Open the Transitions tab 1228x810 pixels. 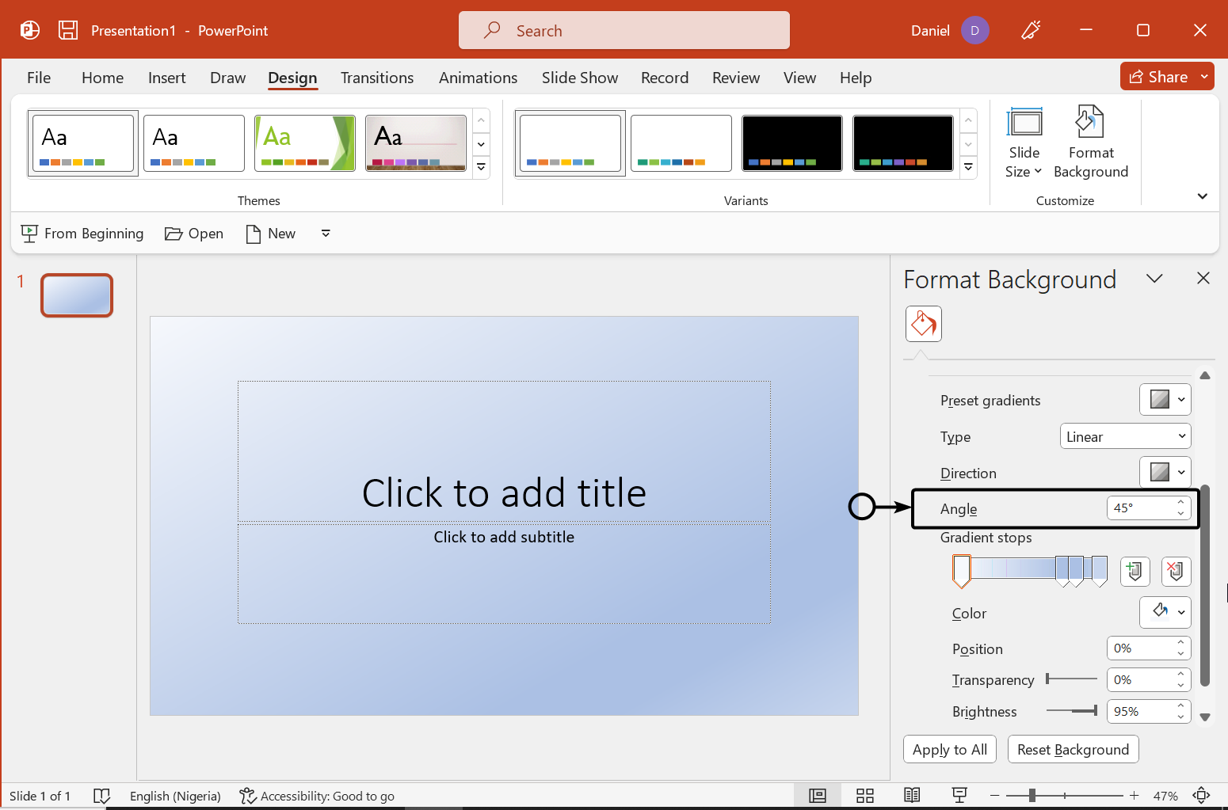point(377,78)
